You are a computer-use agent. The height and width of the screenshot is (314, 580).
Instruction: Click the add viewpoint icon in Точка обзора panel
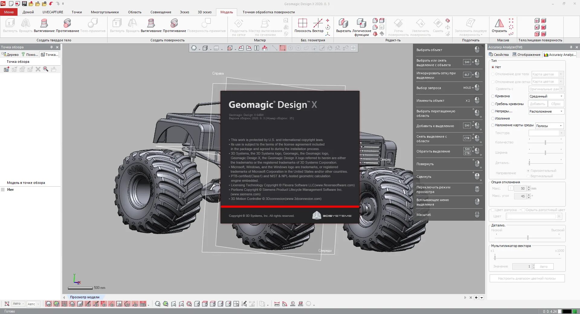[6, 69]
